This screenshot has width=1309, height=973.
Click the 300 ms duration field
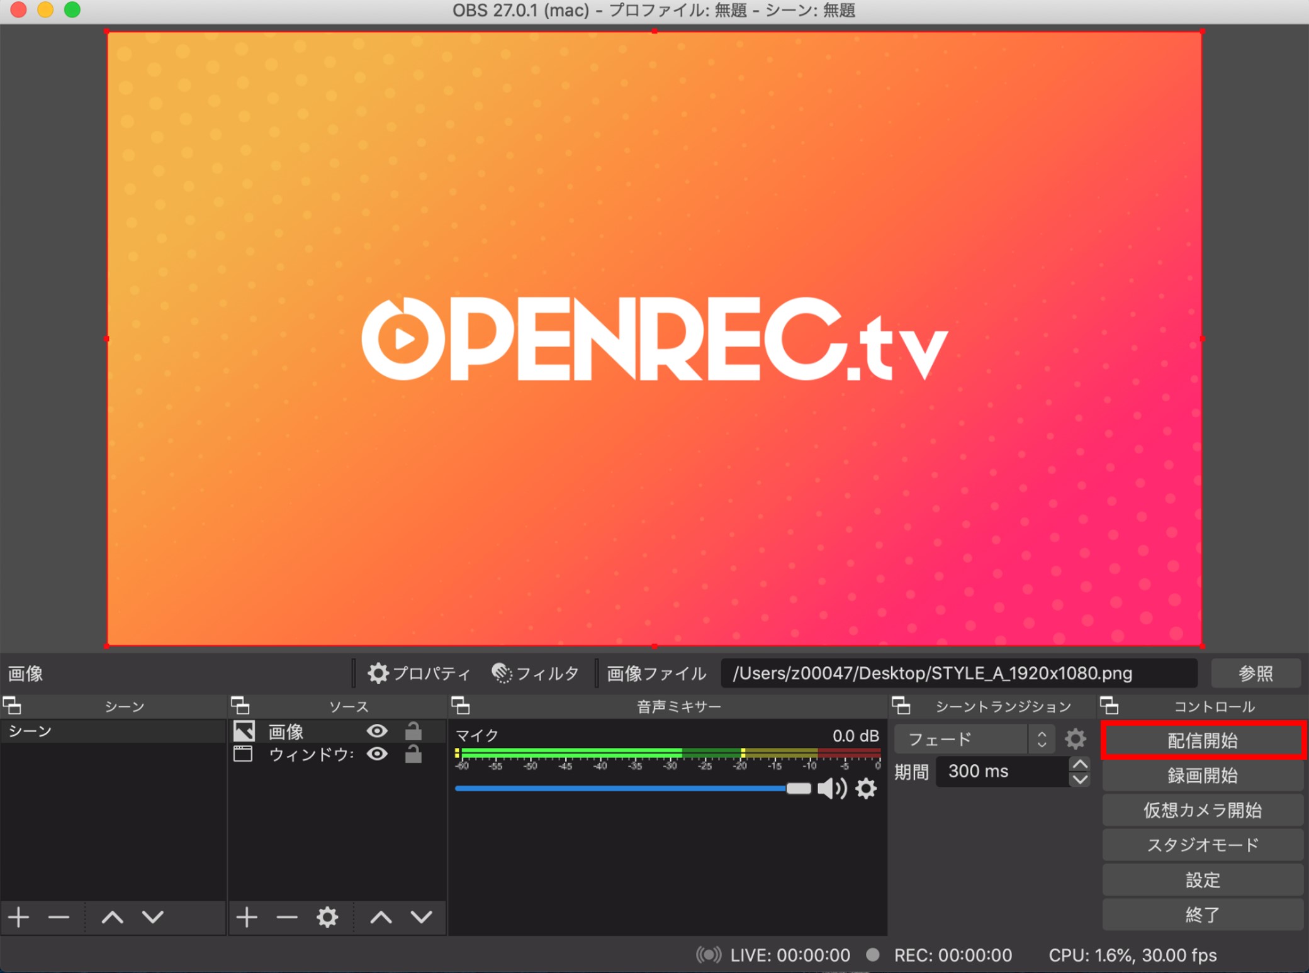1002,772
